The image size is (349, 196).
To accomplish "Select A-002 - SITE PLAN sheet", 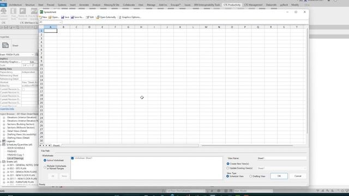I will tap(17, 168).
